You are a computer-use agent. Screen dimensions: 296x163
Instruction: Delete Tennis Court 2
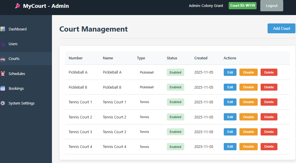(269, 117)
